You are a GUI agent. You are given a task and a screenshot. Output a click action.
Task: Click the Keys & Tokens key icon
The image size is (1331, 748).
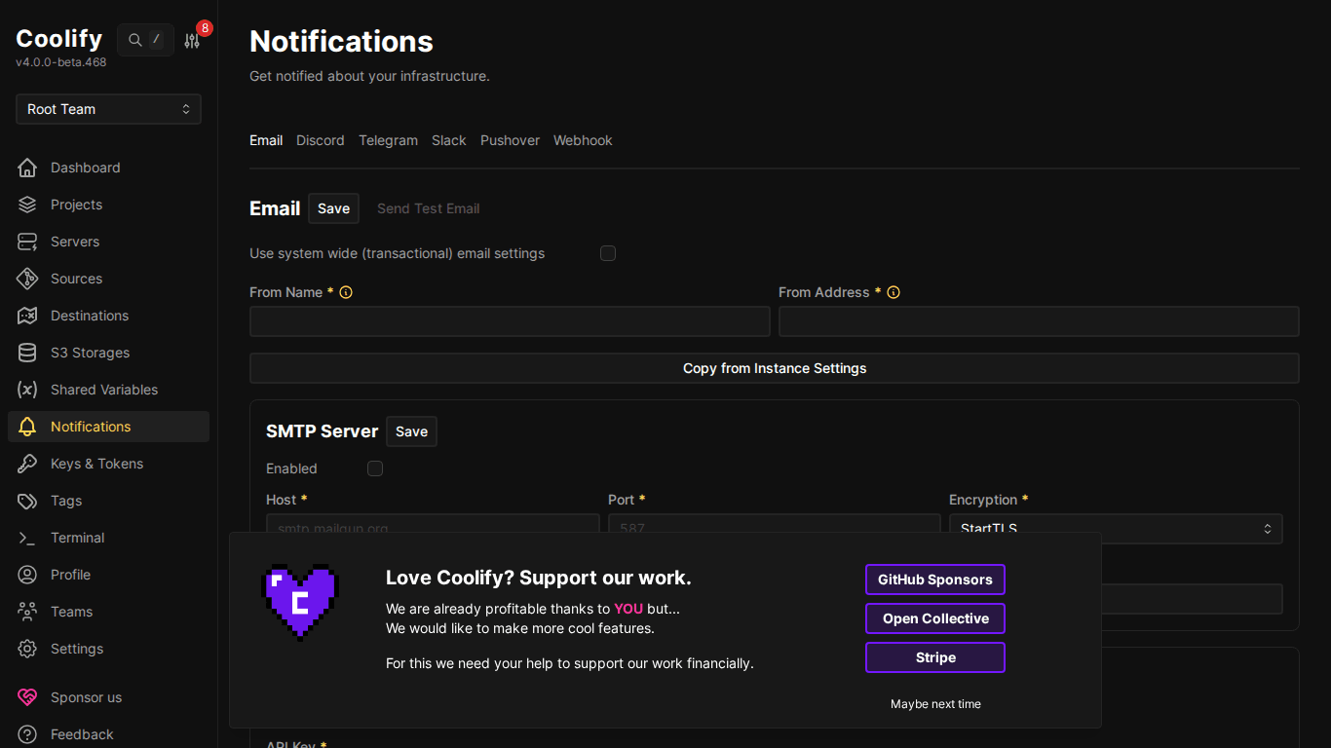pyautogui.click(x=27, y=464)
